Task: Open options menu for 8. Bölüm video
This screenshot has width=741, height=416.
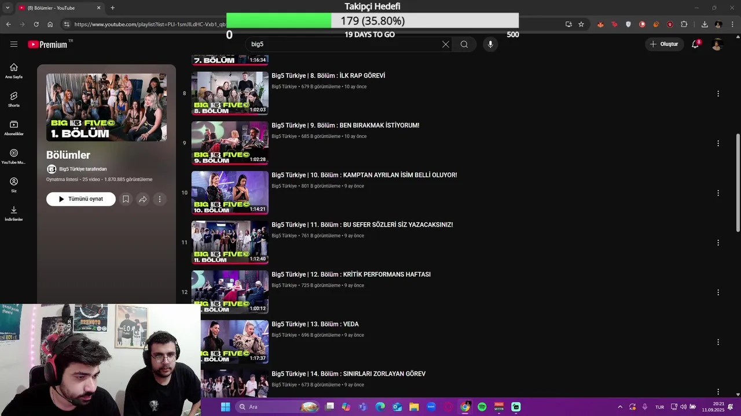Action: pos(718,94)
